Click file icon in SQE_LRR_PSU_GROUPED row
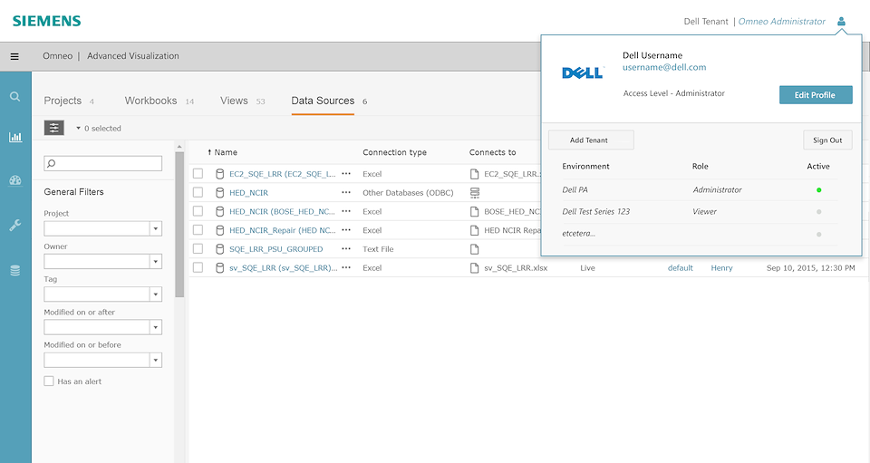 (474, 249)
